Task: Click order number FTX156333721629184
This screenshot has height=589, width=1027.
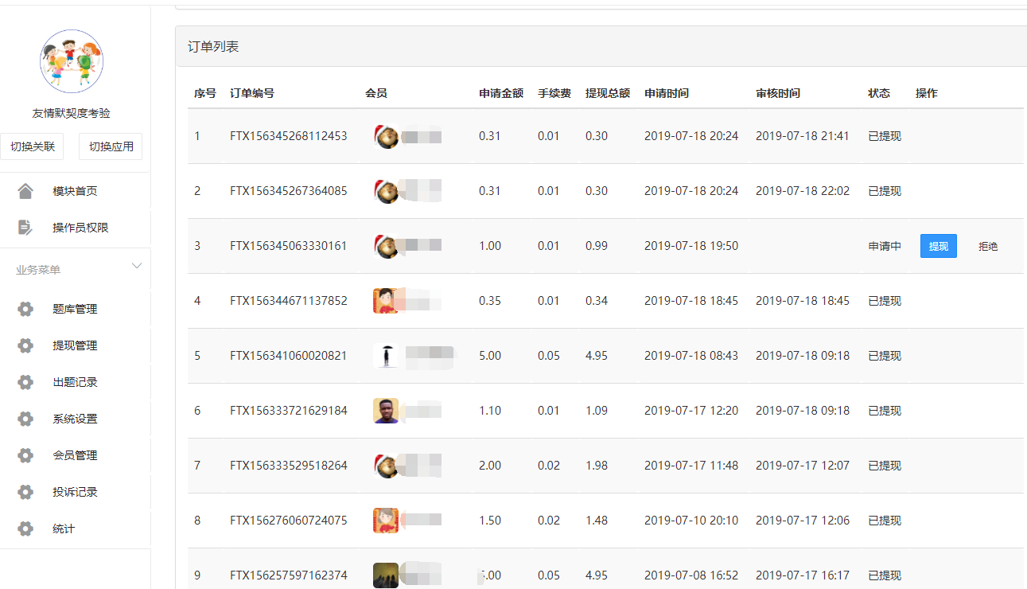Action: [x=289, y=411]
